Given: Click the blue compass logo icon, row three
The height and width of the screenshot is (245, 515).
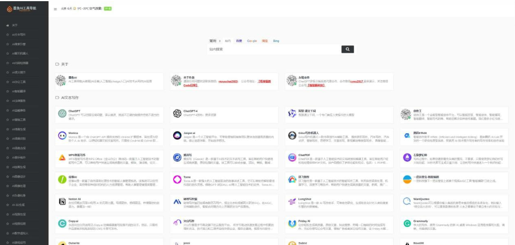Looking at the screenshot, I should pyautogui.click(x=177, y=158).
